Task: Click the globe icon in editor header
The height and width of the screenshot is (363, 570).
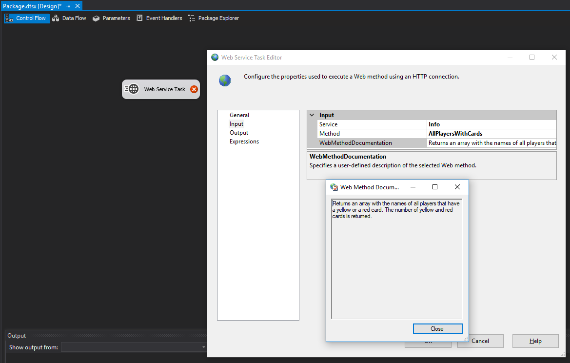Action: coord(225,81)
